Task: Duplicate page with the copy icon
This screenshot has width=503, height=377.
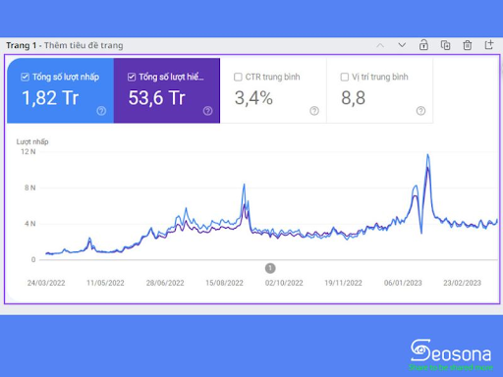Action: pos(445,45)
